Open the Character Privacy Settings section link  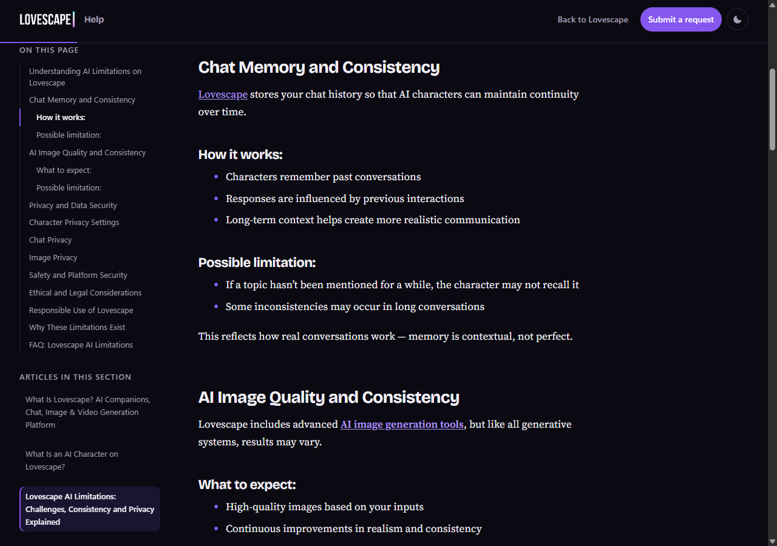[x=74, y=222]
